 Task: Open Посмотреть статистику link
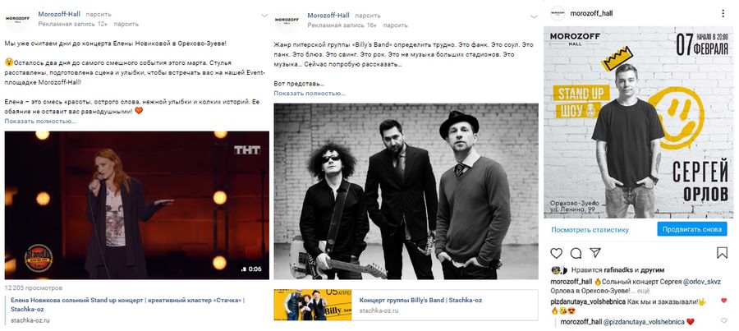tap(590, 230)
